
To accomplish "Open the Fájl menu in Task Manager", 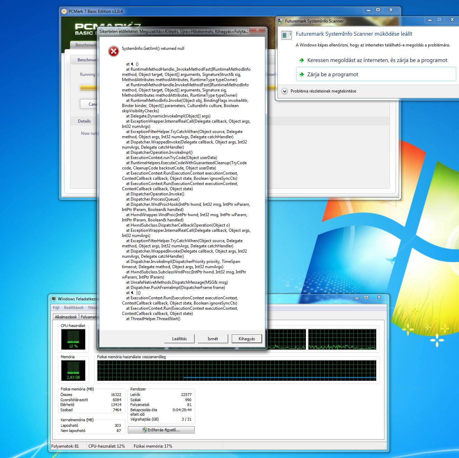I will tap(56, 308).
